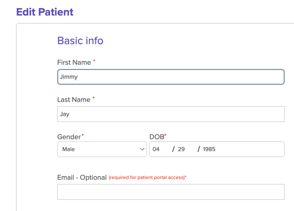Select the day 29 in DOB field
This screenshot has width=294, height=211.
pyautogui.click(x=181, y=150)
